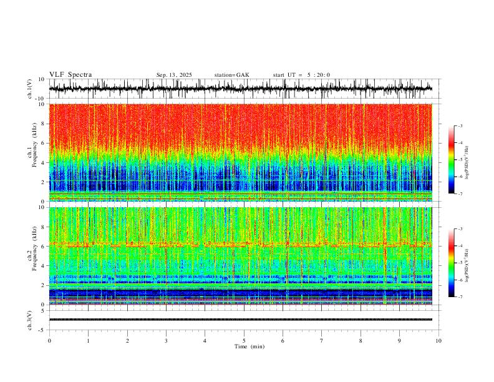The height and width of the screenshot is (382, 494).
Task: Click time axis tick label "8"
Action: tap(361, 341)
